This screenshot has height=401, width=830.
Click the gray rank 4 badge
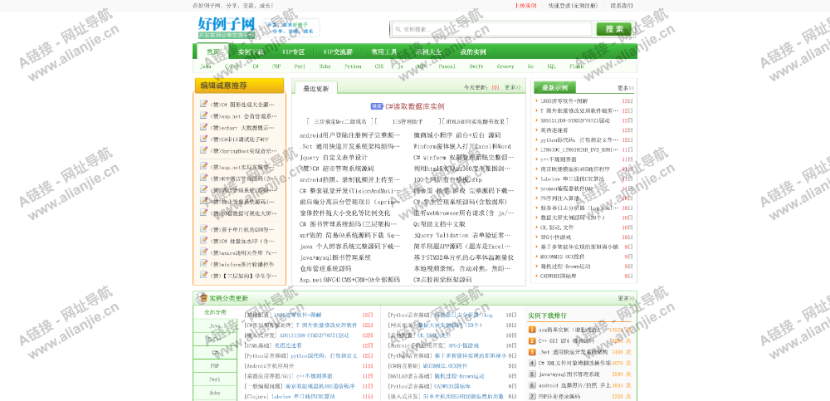click(x=533, y=363)
